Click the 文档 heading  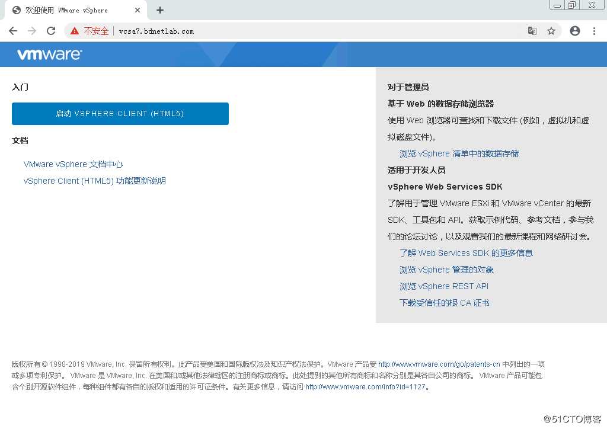coord(20,140)
